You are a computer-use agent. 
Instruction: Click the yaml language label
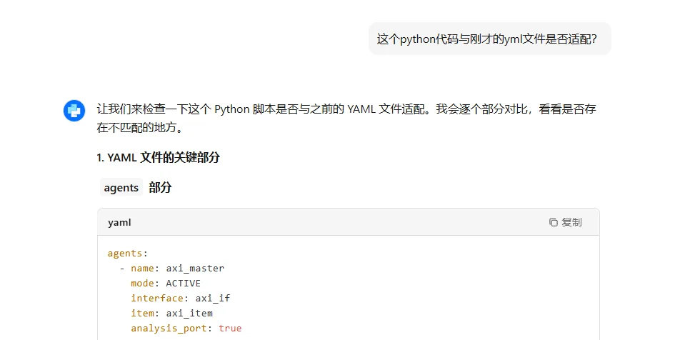click(x=119, y=222)
